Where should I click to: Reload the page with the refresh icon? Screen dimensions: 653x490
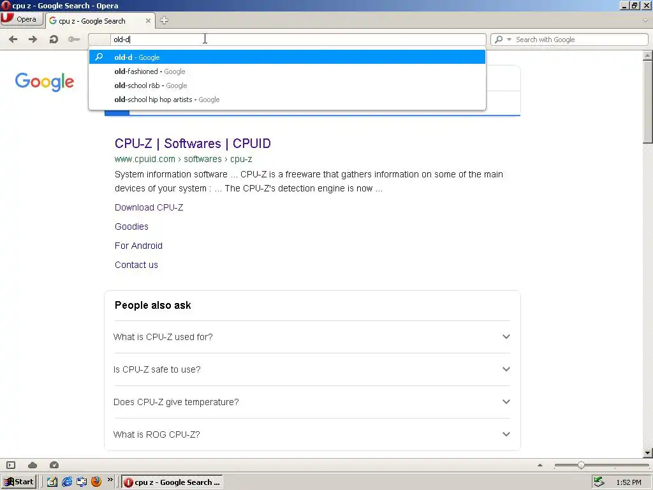coord(54,40)
